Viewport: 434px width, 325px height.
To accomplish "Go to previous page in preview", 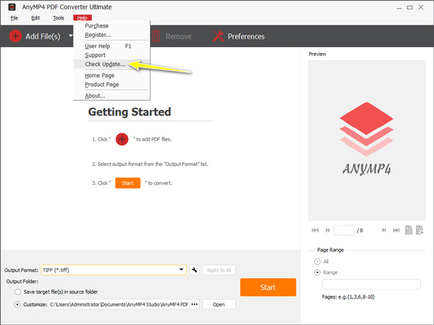I will coord(328,230).
